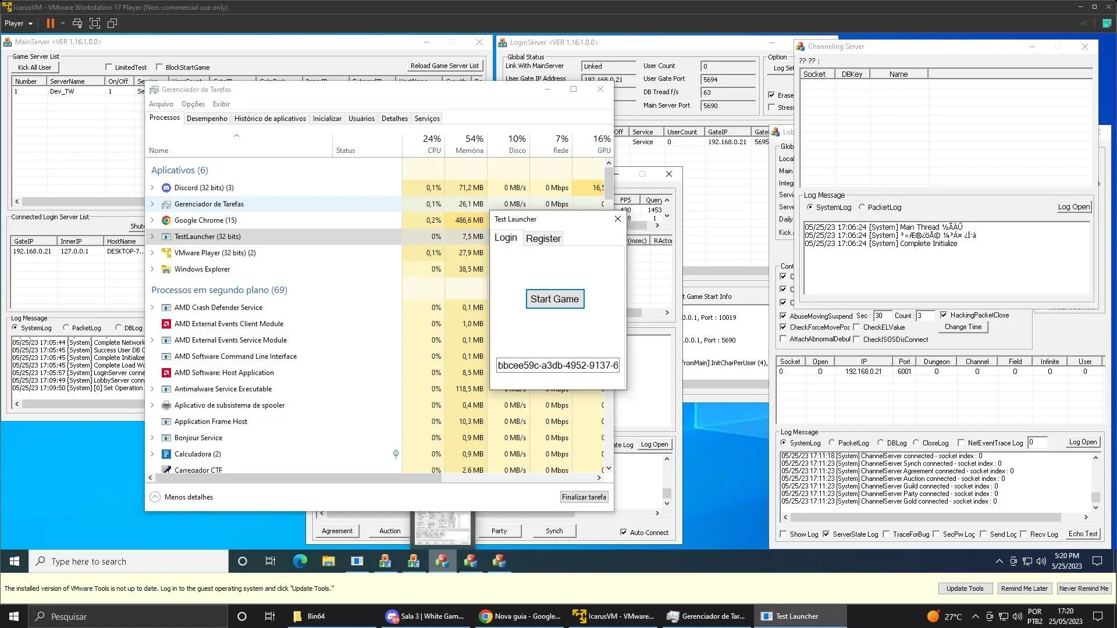Screen dimensions: 1117x628
Task: Click the Cortana circle in guest taskbar
Action: pyautogui.click(x=243, y=561)
